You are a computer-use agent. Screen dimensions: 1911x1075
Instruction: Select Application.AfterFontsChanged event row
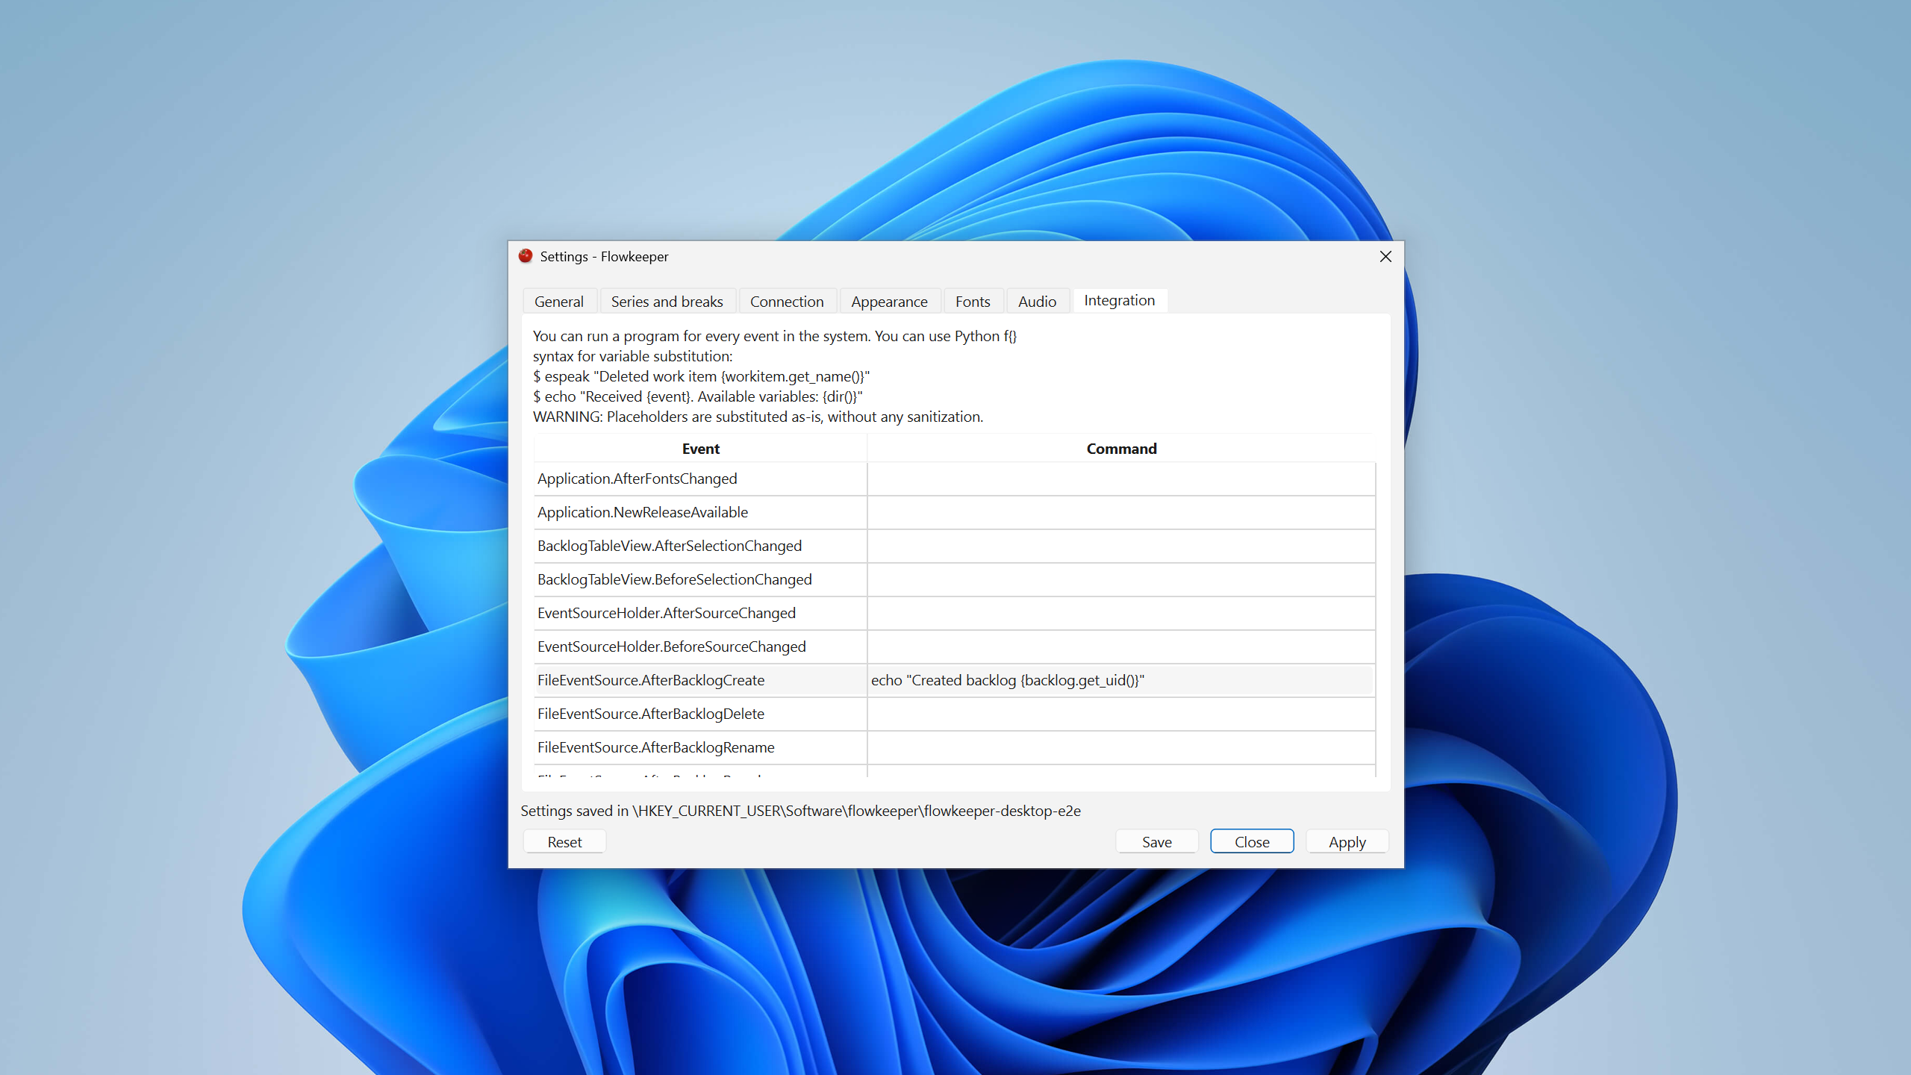[700, 479]
